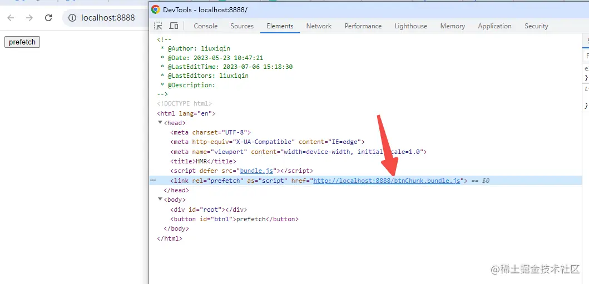The width and height of the screenshot is (589, 284).
Task: Open the site information icon in address bar
Action: [x=72, y=18]
